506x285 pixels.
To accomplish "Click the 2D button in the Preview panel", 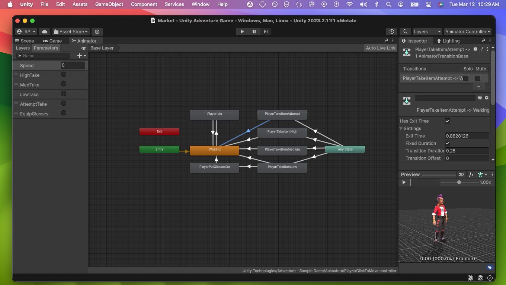I will point(461,174).
